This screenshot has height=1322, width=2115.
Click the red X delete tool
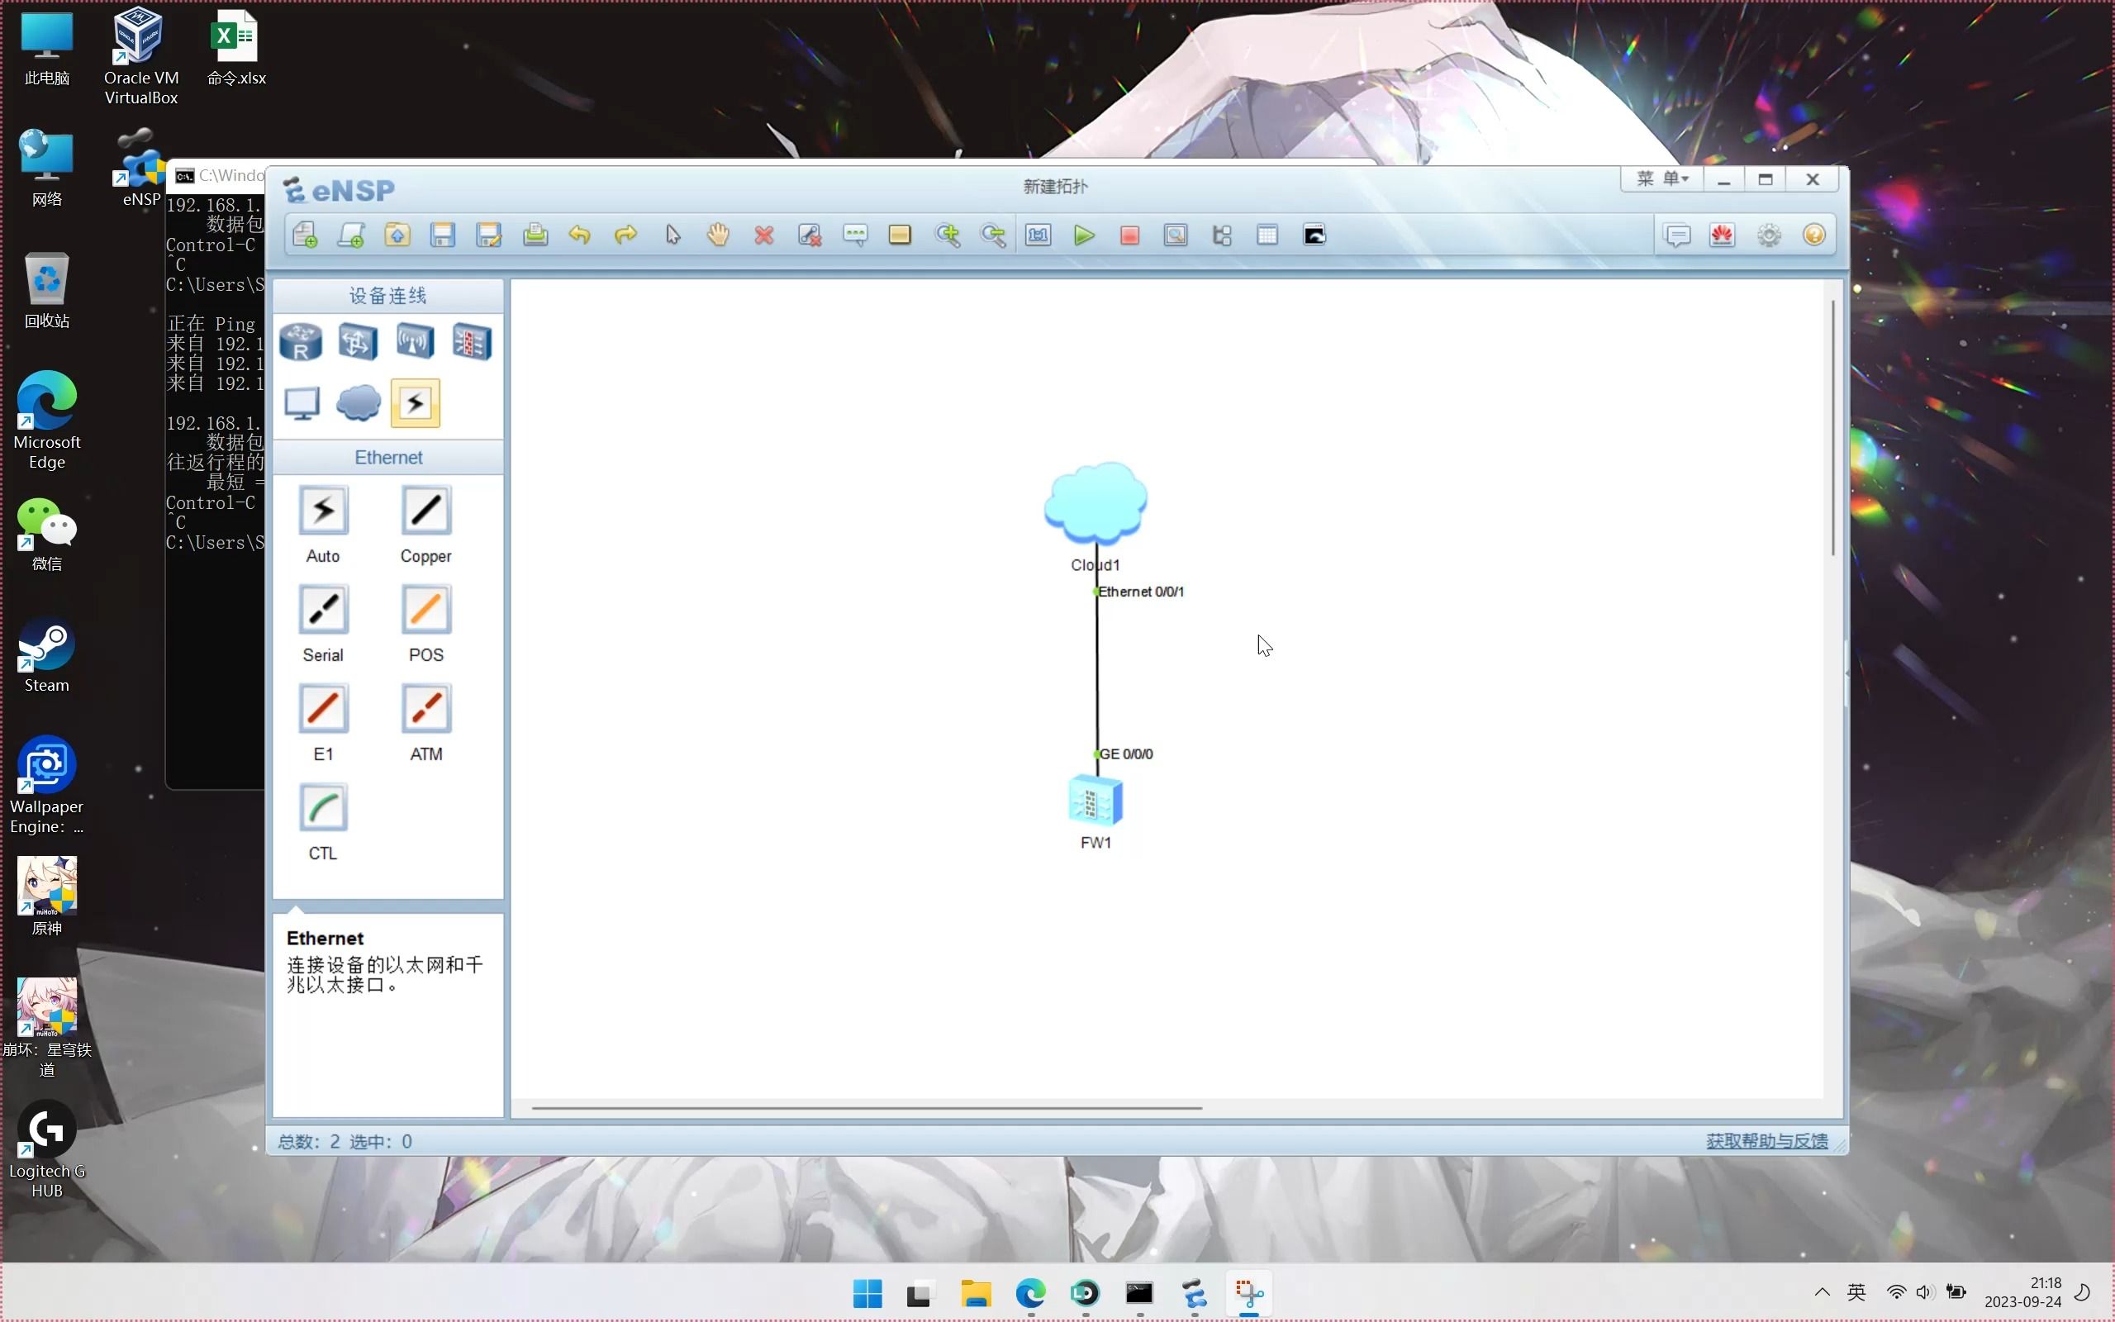(x=764, y=235)
